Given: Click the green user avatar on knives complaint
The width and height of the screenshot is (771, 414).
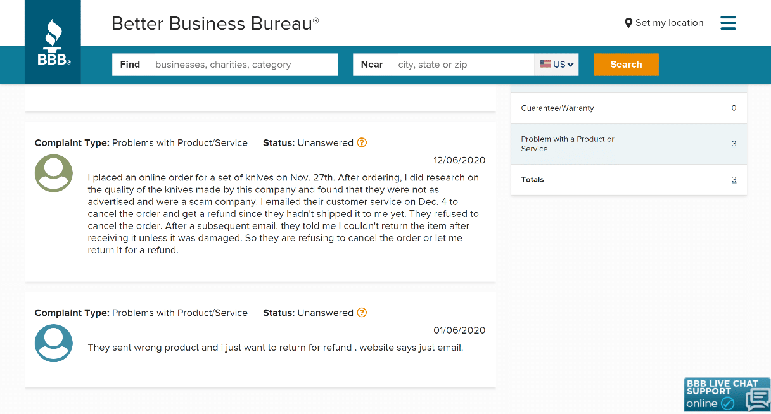Looking at the screenshot, I should coord(54,173).
